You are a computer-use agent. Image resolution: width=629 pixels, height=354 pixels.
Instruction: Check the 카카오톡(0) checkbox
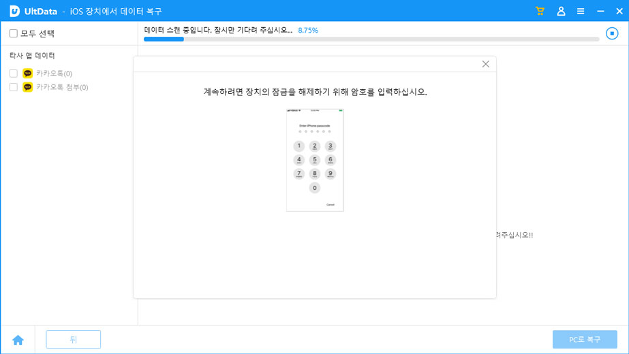(x=14, y=74)
